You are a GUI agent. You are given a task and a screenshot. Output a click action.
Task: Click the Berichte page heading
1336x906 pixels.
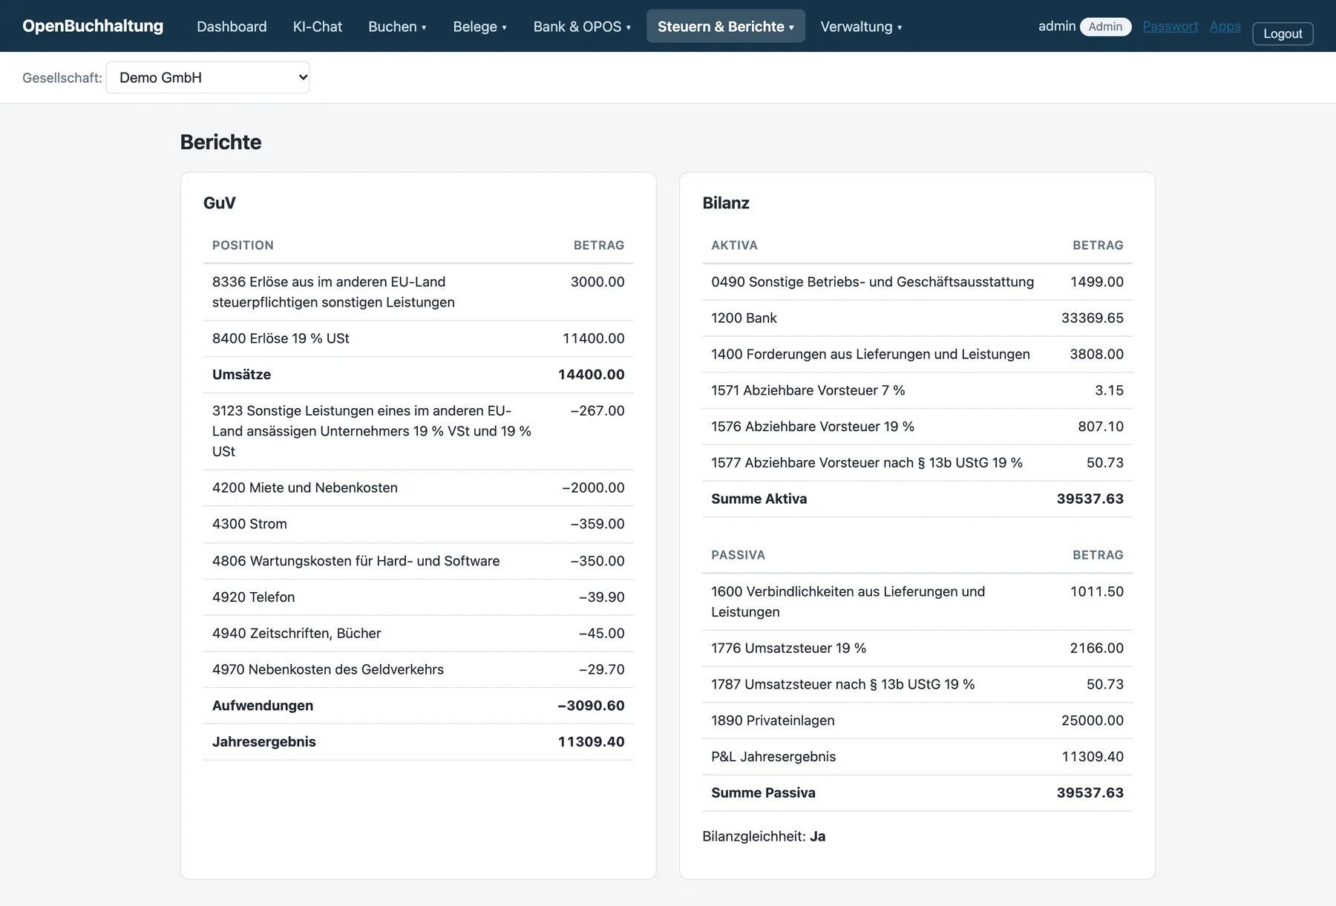(220, 142)
